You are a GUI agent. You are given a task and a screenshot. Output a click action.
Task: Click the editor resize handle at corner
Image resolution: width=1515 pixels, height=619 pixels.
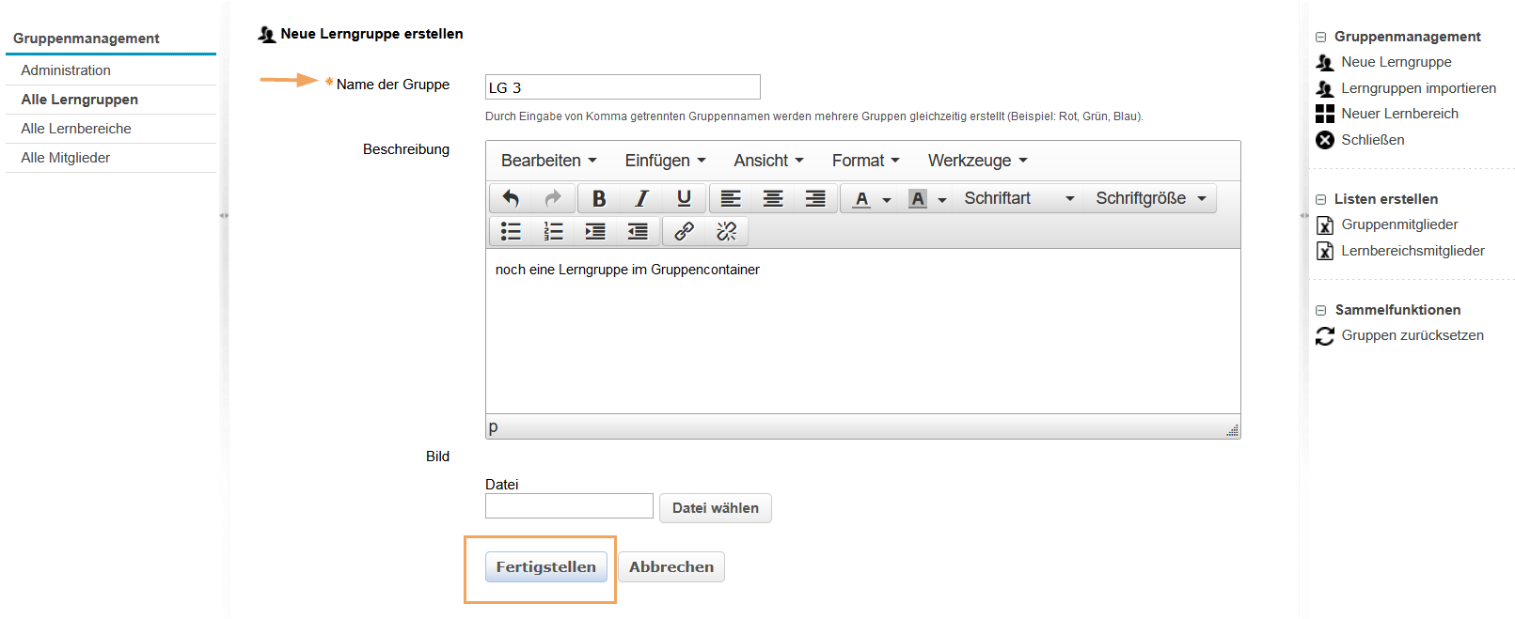pyautogui.click(x=1232, y=430)
